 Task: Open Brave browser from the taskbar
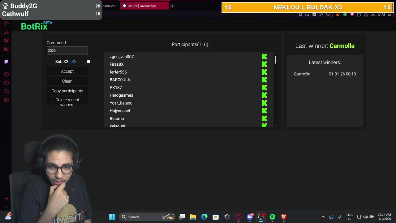(x=284, y=217)
